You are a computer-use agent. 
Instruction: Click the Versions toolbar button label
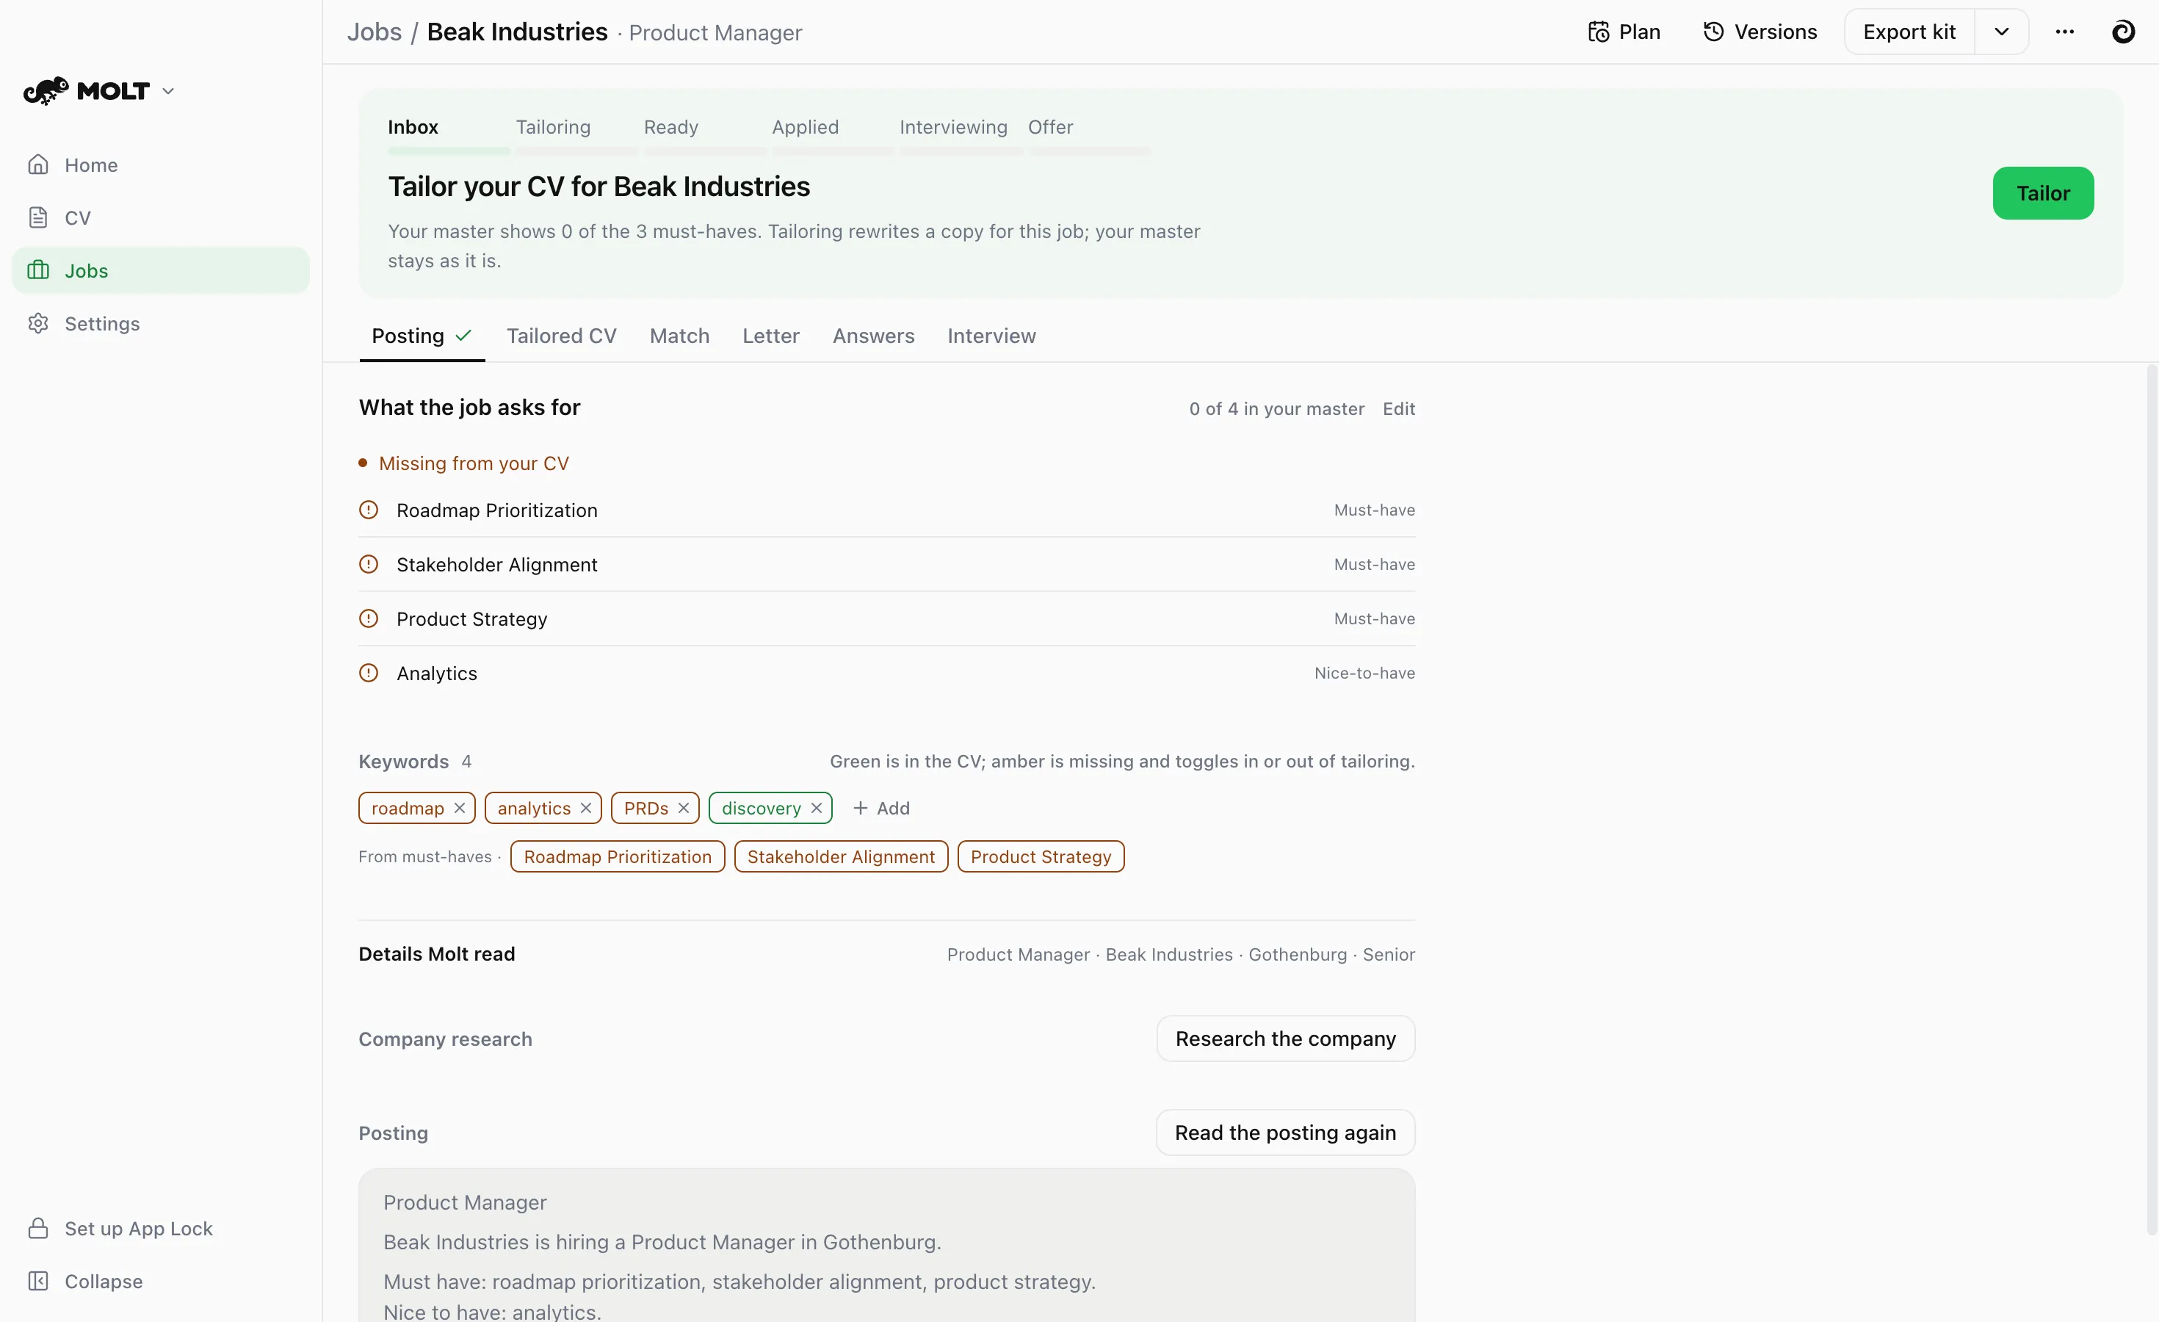coord(1775,32)
